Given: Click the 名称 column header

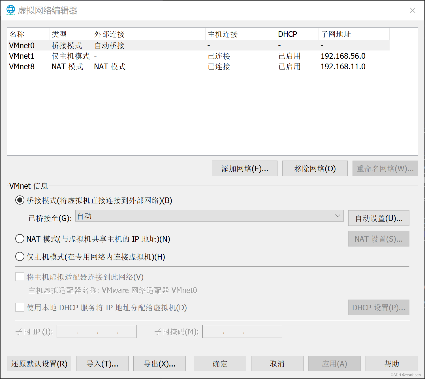Looking at the screenshot, I should coord(29,34).
